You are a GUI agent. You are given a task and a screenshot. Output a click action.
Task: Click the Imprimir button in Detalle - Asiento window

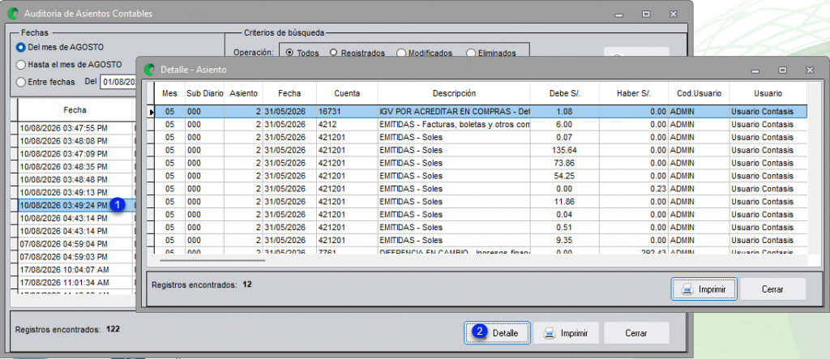[x=704, y=289]
